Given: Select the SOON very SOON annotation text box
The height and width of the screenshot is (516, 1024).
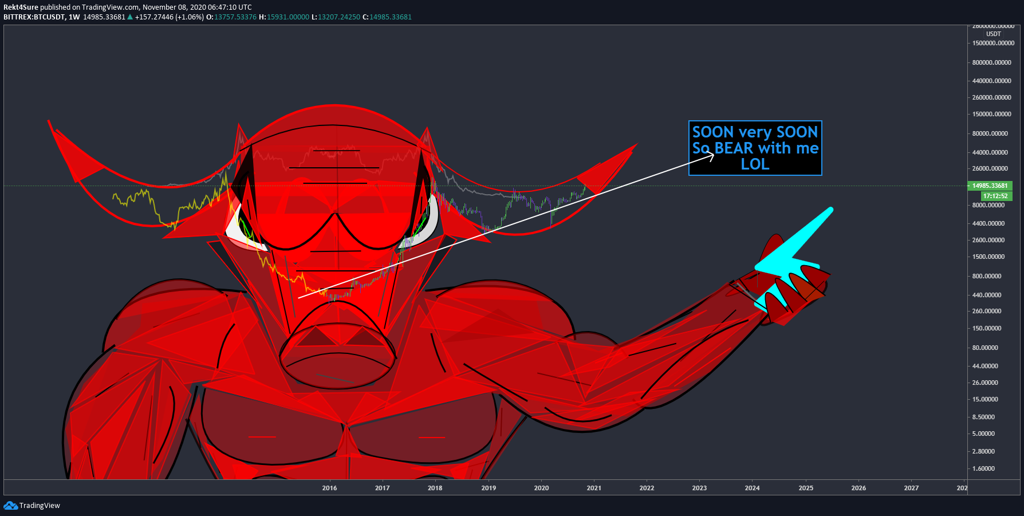Looking at the screenshot, I should pyautogui.click(x=755, y=148).
